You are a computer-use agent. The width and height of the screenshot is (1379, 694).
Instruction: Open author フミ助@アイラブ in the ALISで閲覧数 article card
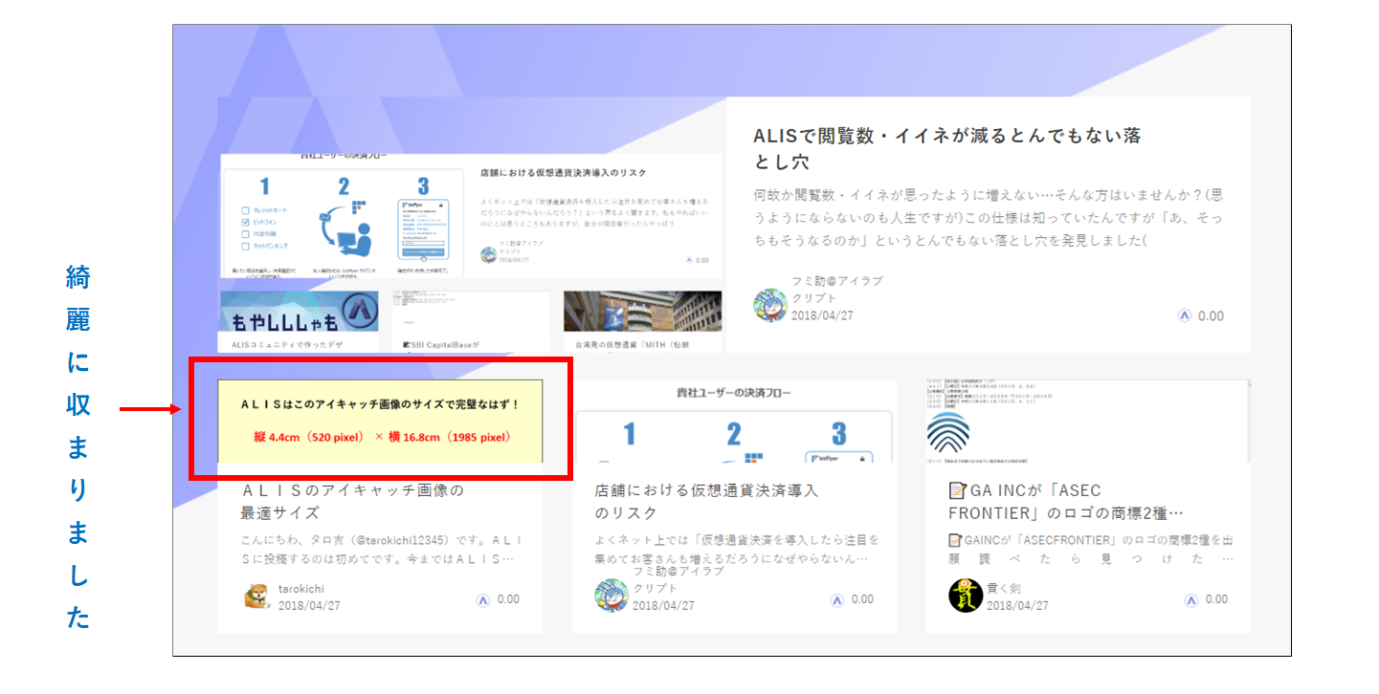coord(837,281)
